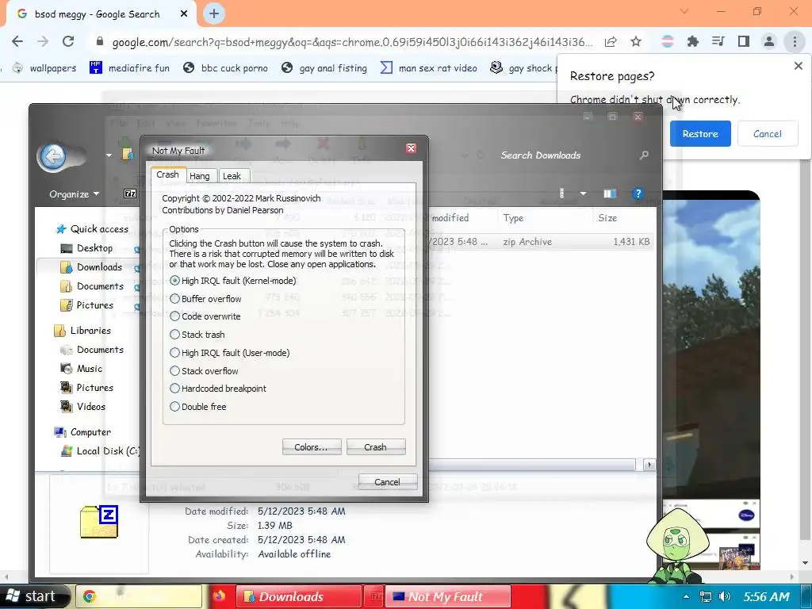Go back in Chrome browser
Image resolution: width=812 pixels, height=609 pixels.
tap(17, 41)
